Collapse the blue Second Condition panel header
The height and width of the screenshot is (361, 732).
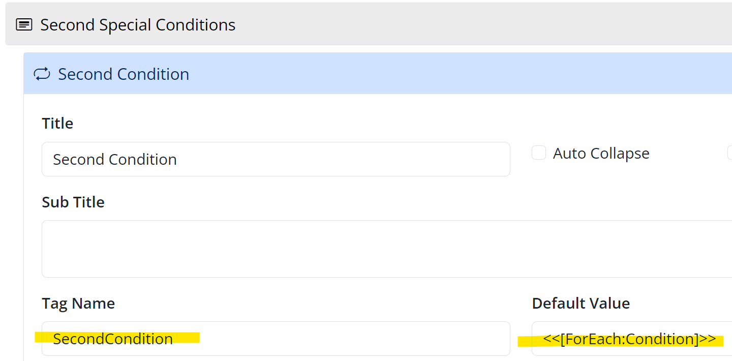(x=407, y=74)
